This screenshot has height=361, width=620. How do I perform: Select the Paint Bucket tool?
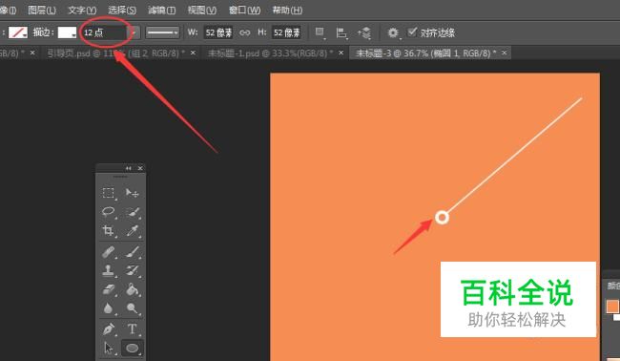click(132, 289)
